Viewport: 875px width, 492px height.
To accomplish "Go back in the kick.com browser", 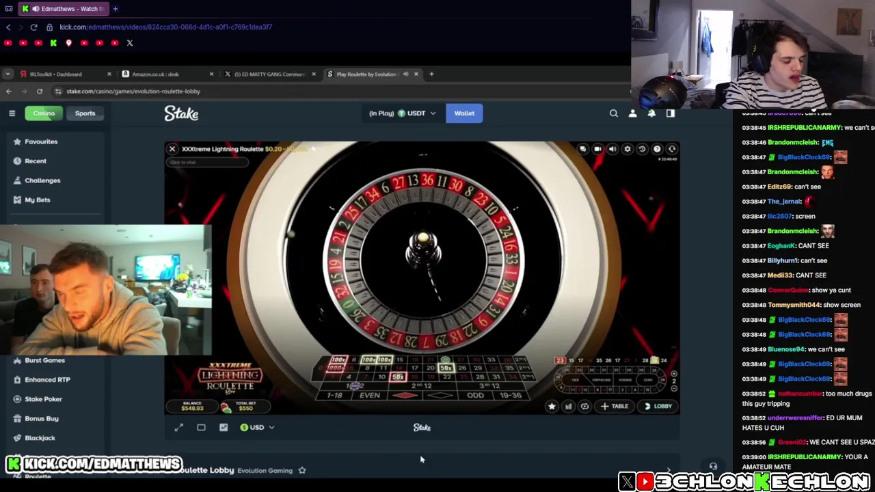I will tap(8, 27).
